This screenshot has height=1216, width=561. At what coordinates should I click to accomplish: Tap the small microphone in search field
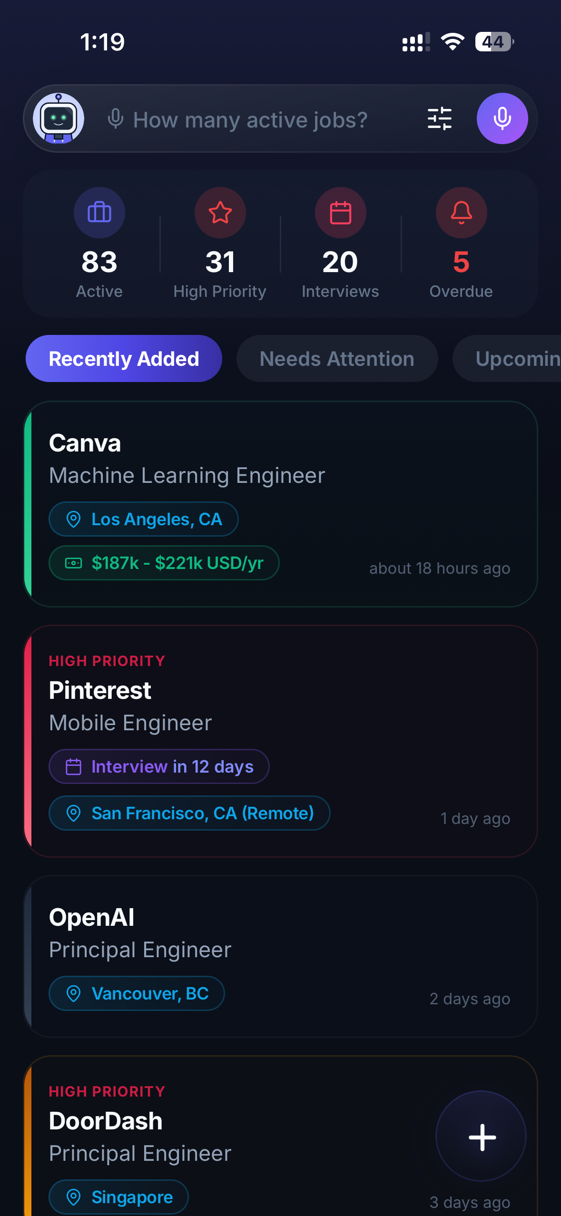(x=116, y=118)
